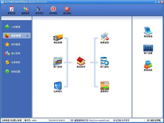The height and width of the screenshot is (123, 164).
Task: Open the 顾客退货 shopping cart icon
Action: pyautogui.click(x=105, y=37)
